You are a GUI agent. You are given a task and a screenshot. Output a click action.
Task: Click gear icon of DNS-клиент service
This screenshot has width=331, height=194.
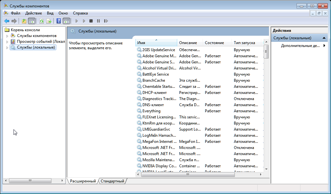click(139, 105)
